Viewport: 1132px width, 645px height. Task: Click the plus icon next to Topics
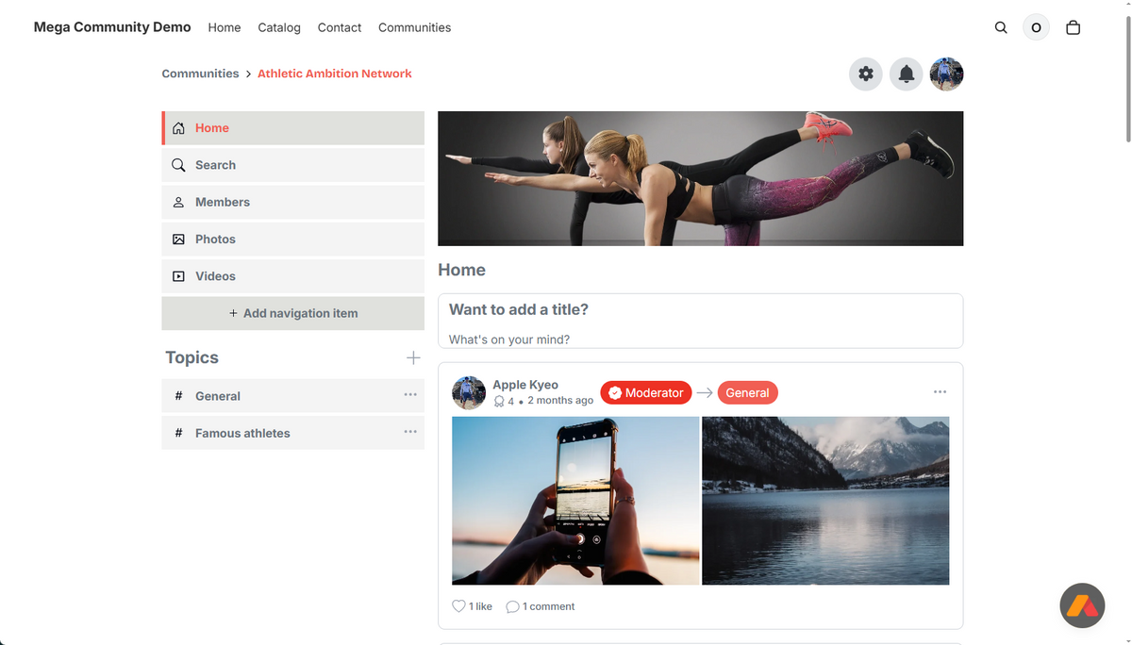[413, 357]
